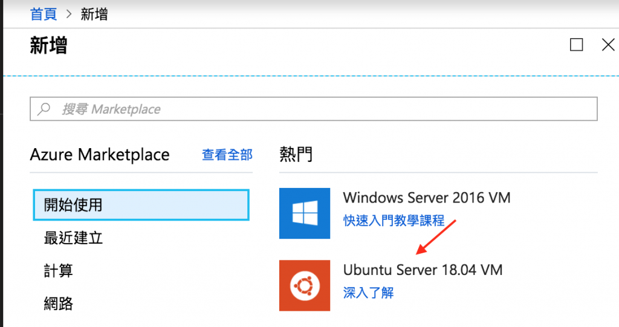This screenshot has height=327, width=619.
Task: Close the 新增 blade
Action: point(608,45)
